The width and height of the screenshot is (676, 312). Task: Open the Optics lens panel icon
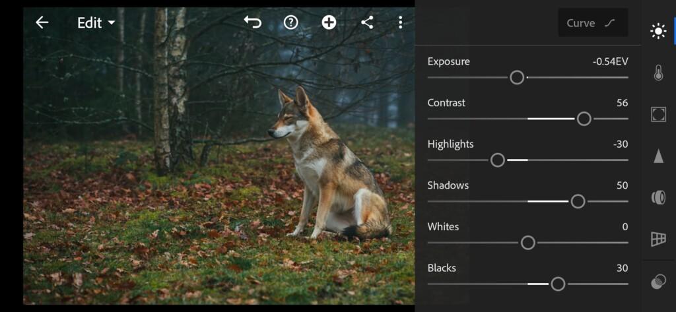point(658,197)
